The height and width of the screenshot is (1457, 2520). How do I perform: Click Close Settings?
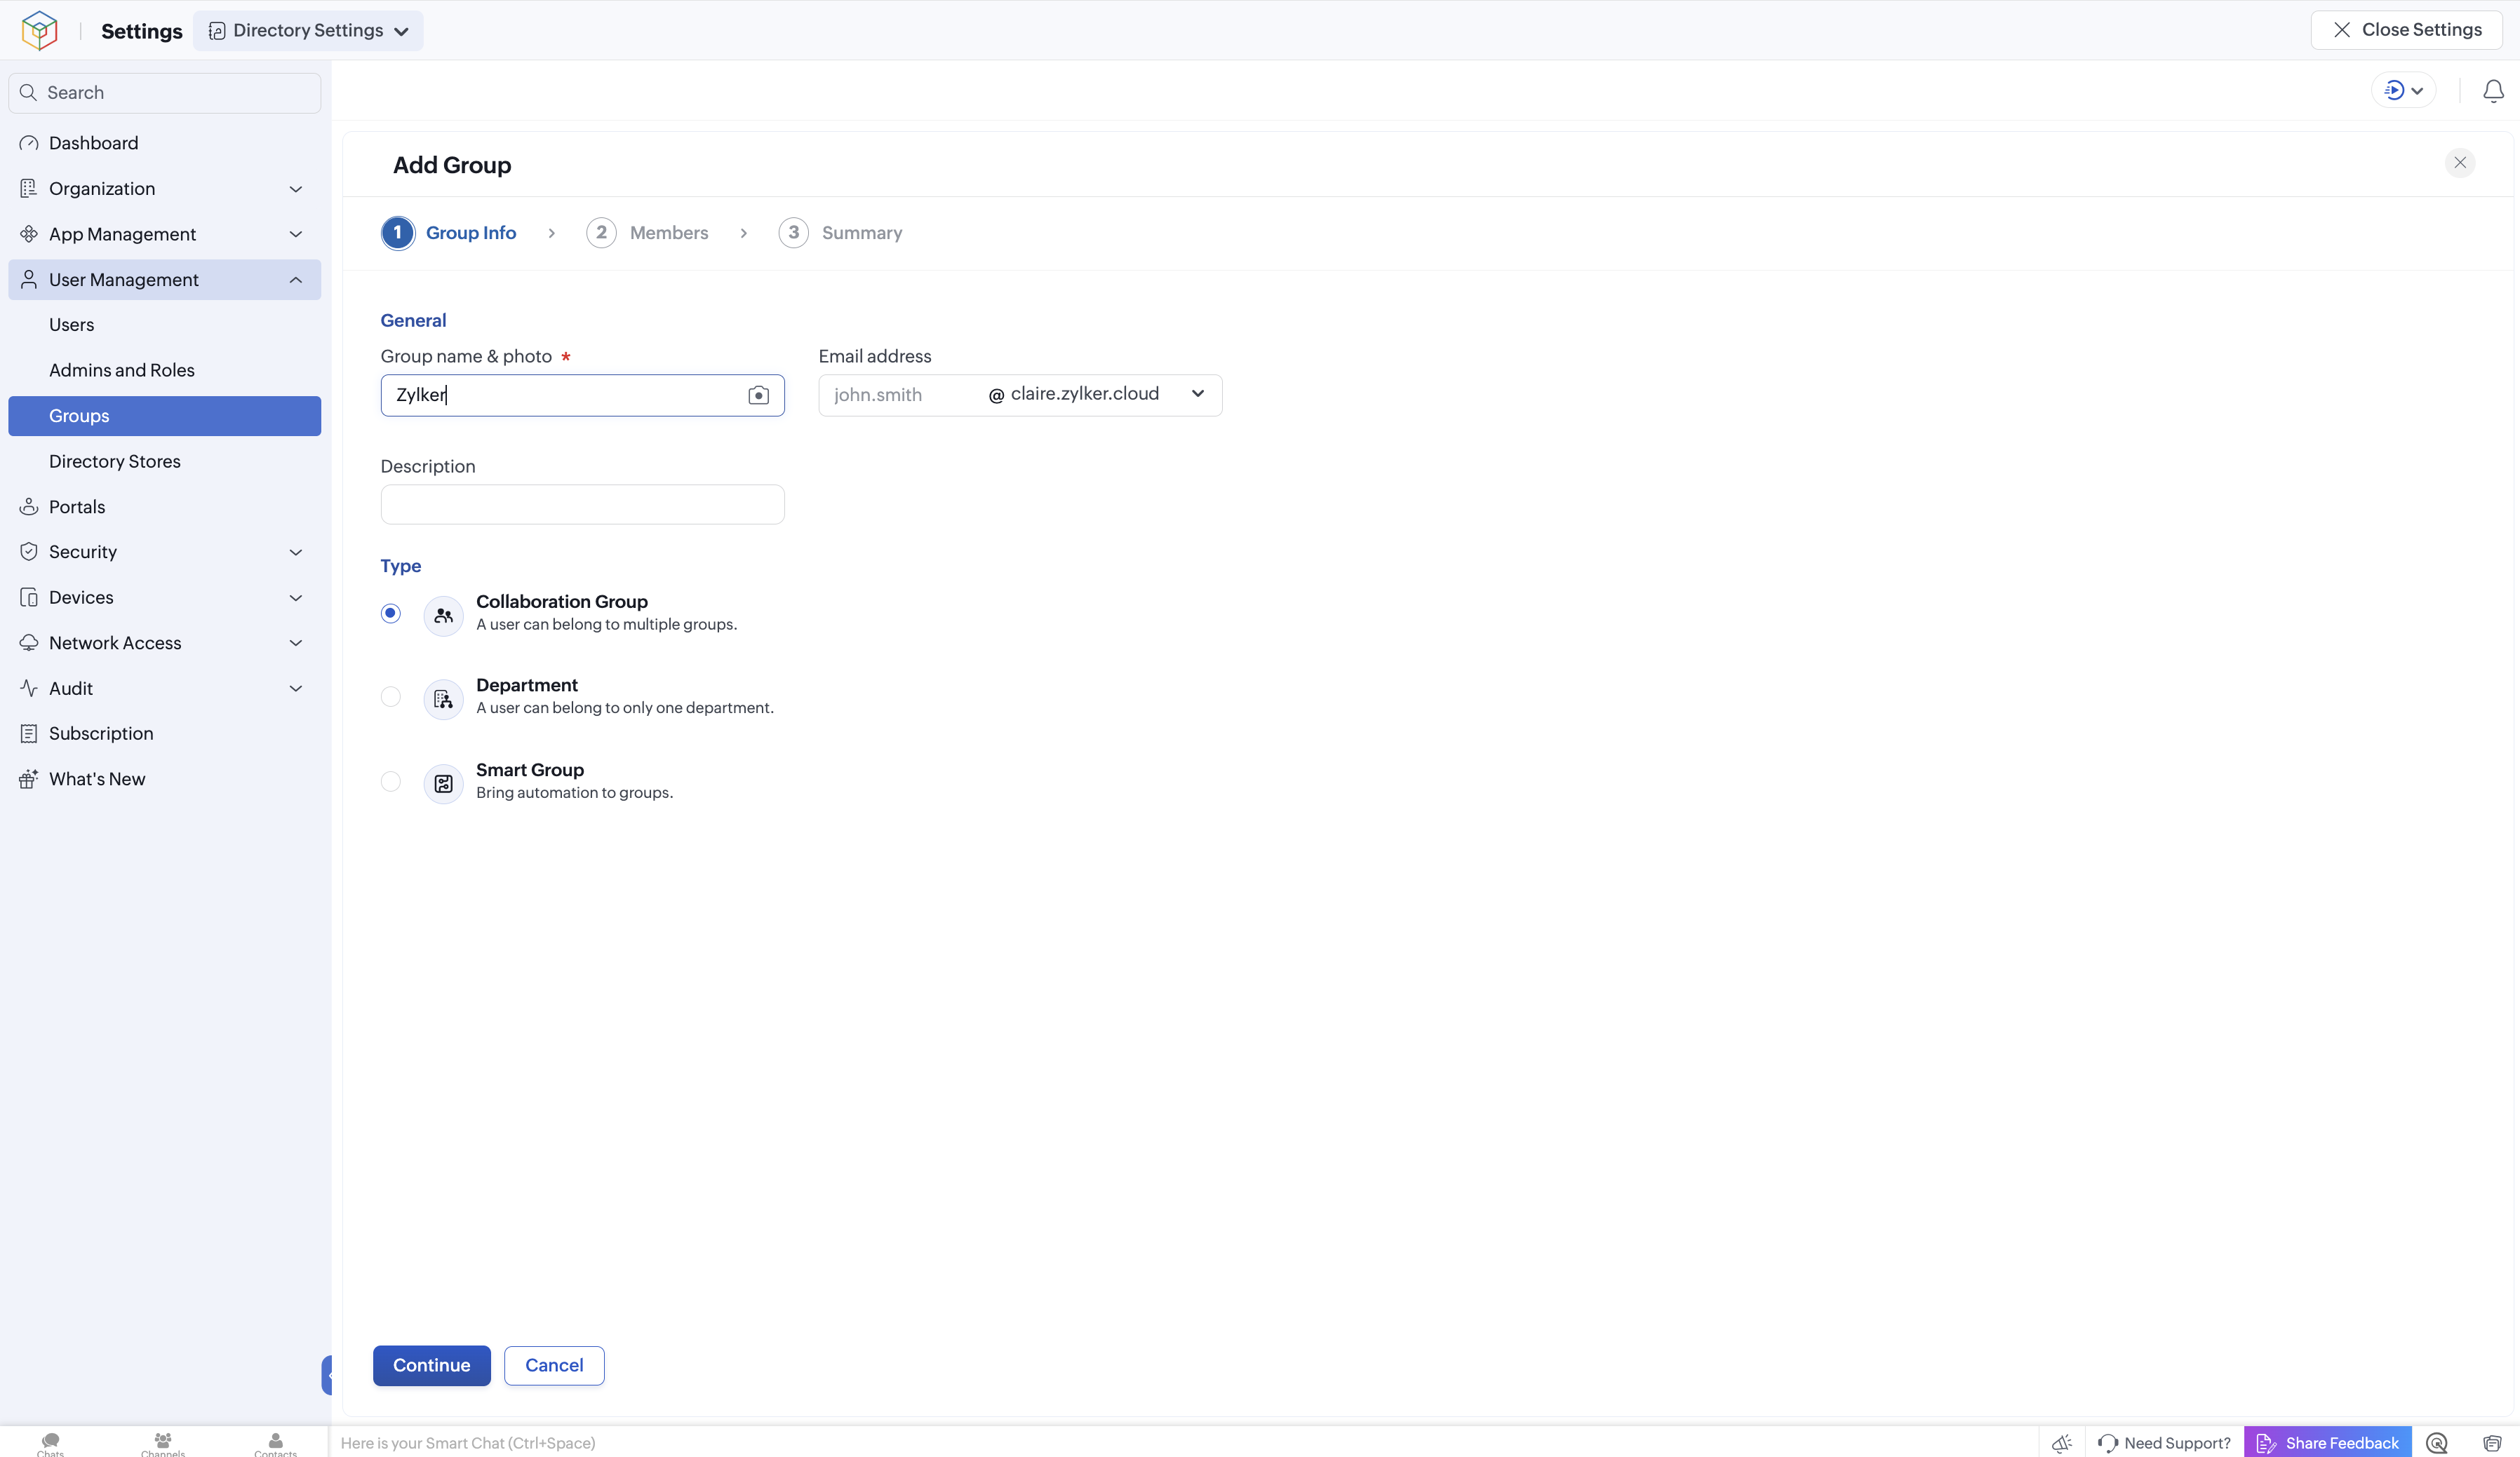click(x=2406, y=30)
